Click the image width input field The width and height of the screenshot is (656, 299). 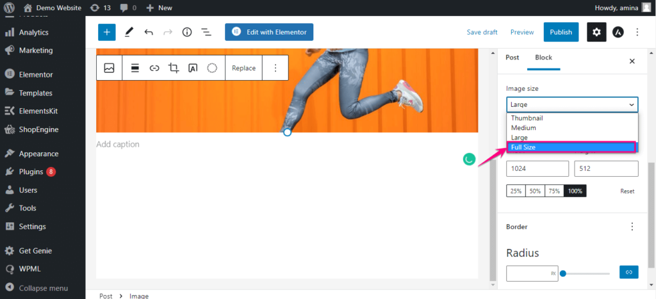[537, 168]
